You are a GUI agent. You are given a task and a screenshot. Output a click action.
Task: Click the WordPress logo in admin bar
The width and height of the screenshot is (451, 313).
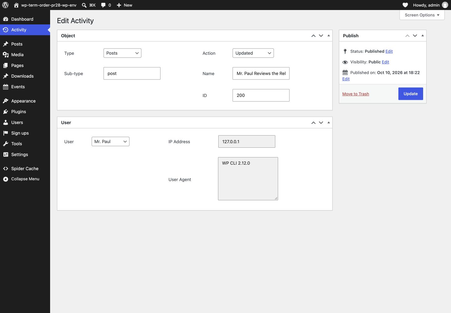(5, 5)
